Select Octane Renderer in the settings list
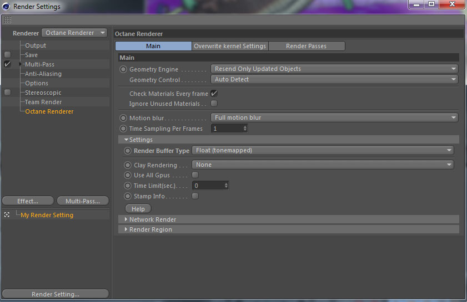The image size is (467, 302). (49, 111)
